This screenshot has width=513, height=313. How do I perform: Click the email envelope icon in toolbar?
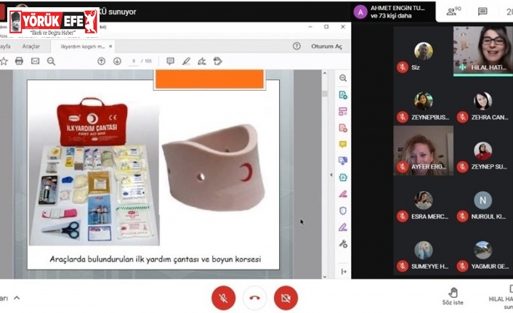point(35,61)
